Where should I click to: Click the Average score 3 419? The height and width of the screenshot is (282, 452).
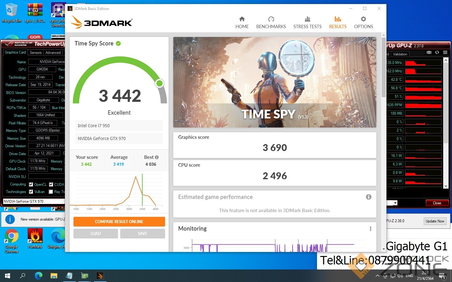click(x=118, y=164)
